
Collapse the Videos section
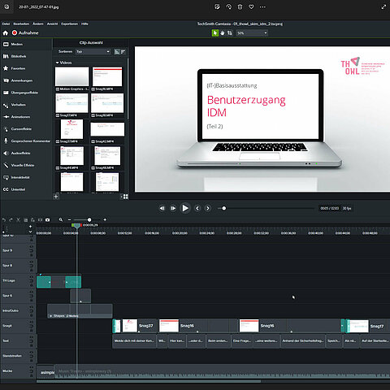pos(57,63)
